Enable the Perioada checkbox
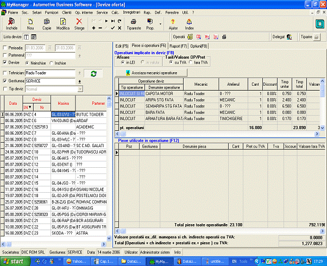Viewport: 327px width, 266px height. pos(4,47)
